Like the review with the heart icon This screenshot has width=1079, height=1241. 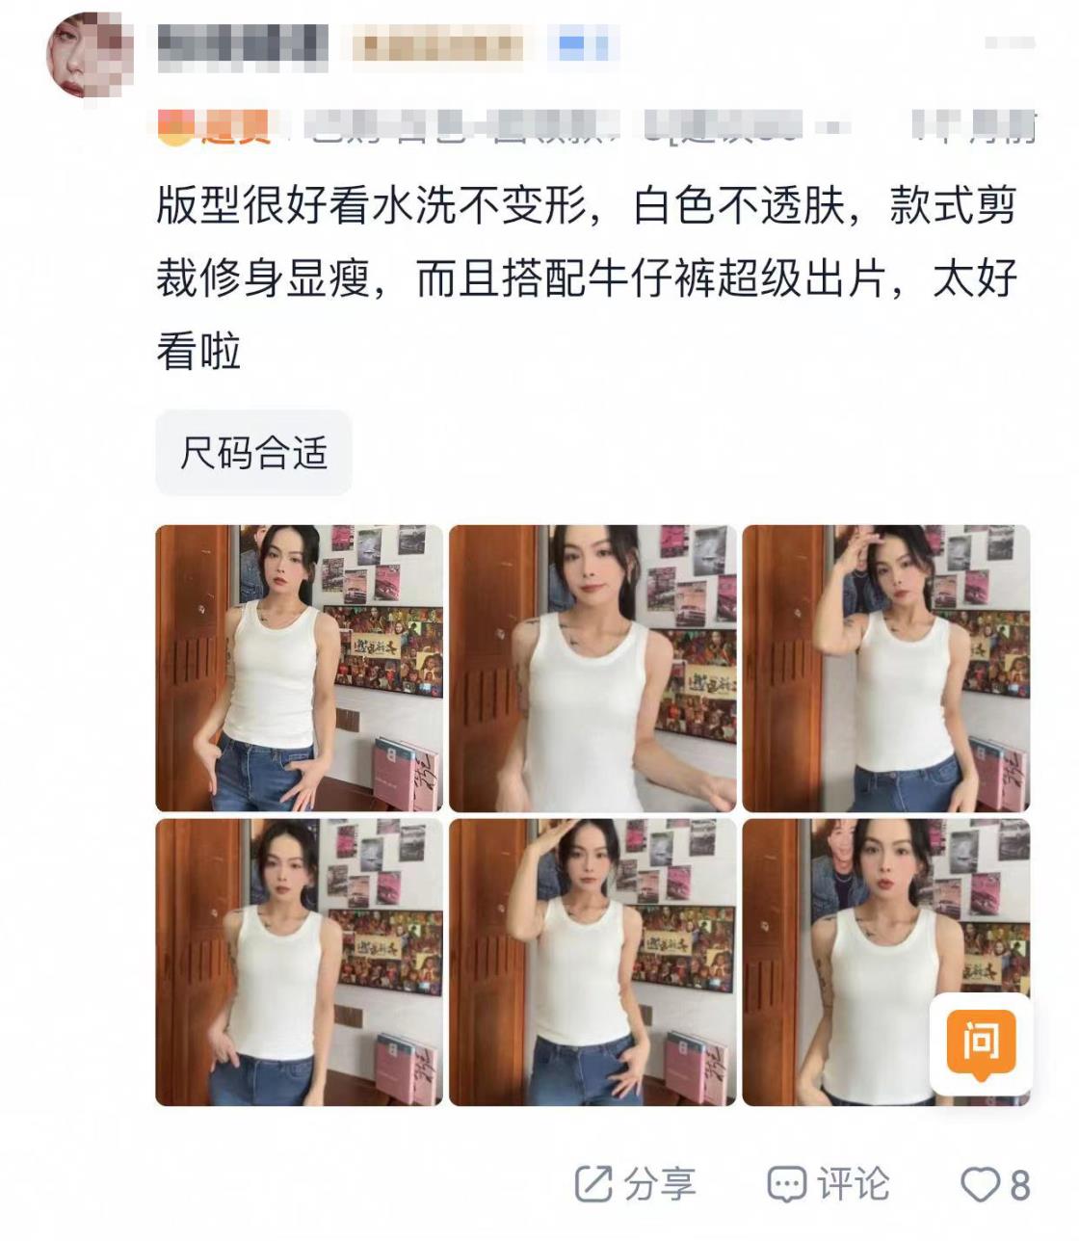[x=982, y=1184]
